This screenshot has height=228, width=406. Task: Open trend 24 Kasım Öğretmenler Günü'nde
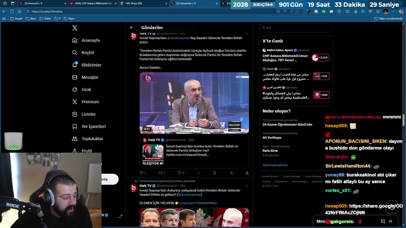tap(287, 124)
